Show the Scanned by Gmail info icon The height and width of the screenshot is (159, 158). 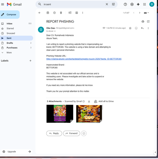tap(84, 101)
